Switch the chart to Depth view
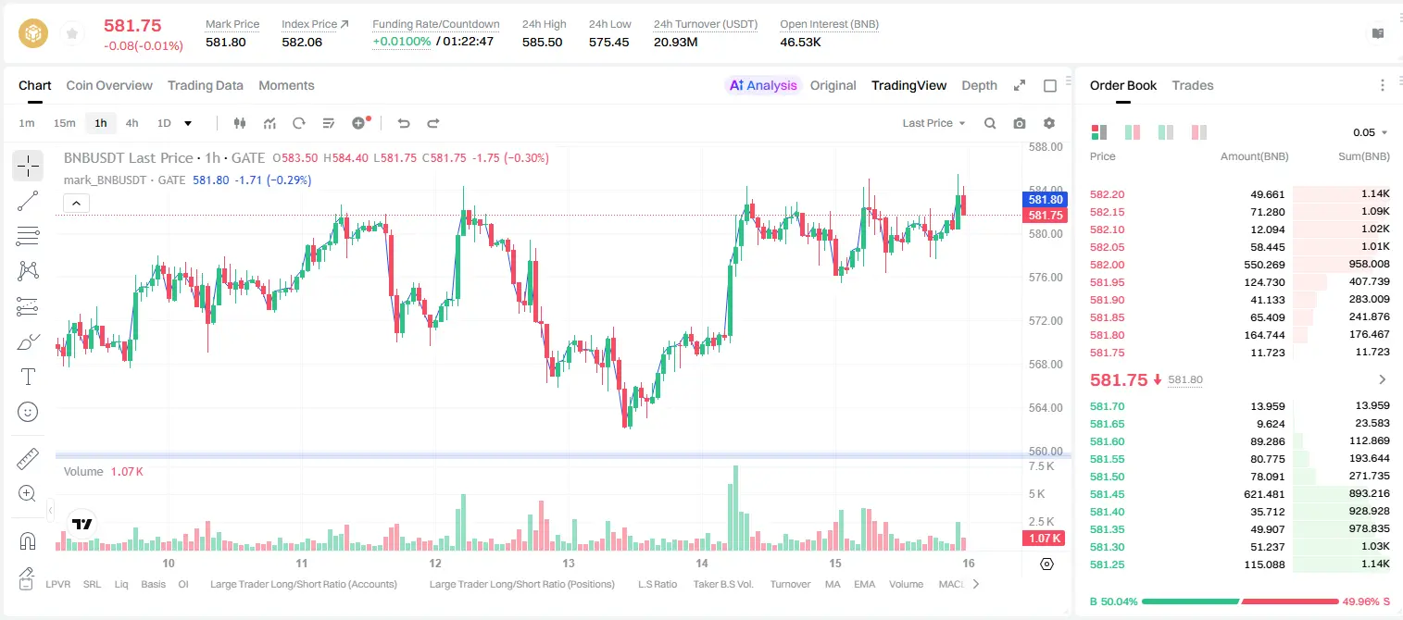1403x620 pixels. [979, 85]
